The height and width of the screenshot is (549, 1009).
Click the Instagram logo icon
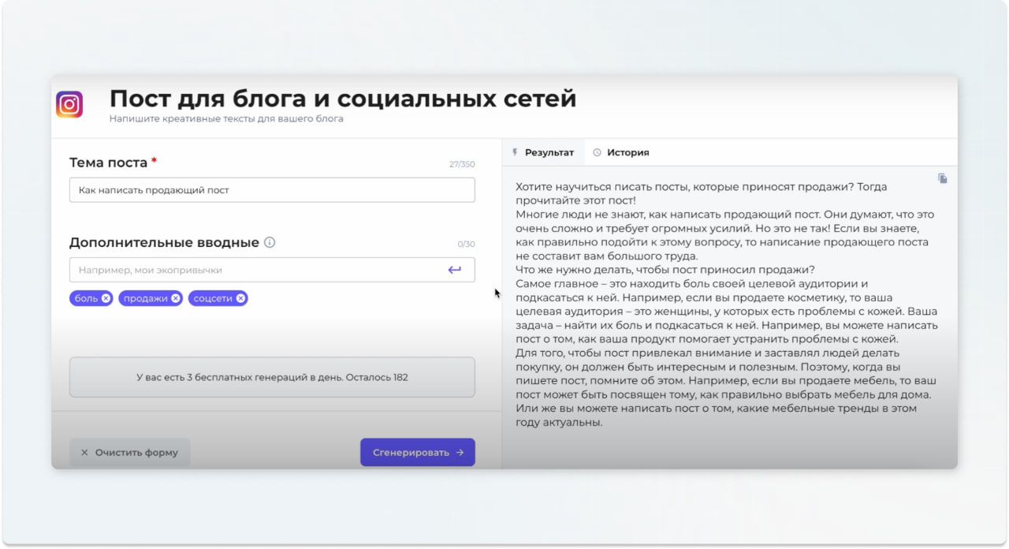[69, 105]
